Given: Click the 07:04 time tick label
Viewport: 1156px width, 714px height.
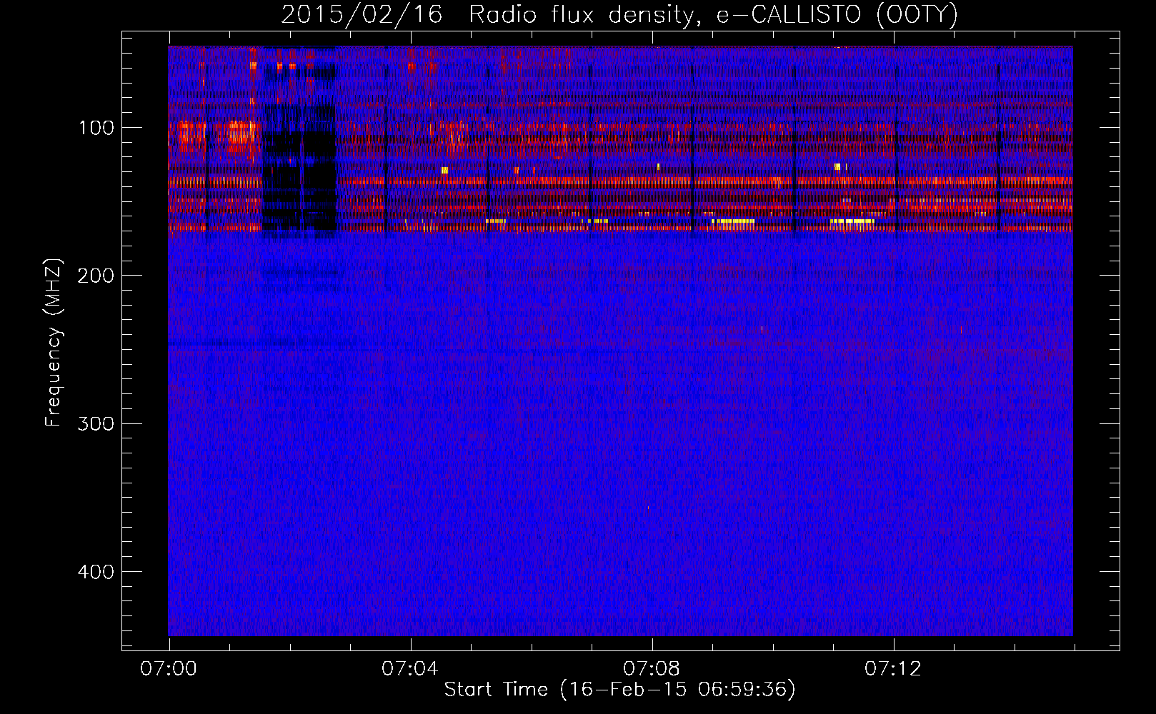Looking at the screenshot, I should click(410, 668).
